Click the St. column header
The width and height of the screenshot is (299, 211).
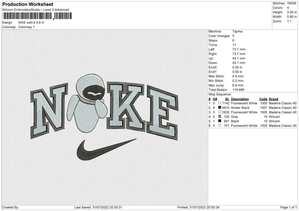tap(227, 99)
